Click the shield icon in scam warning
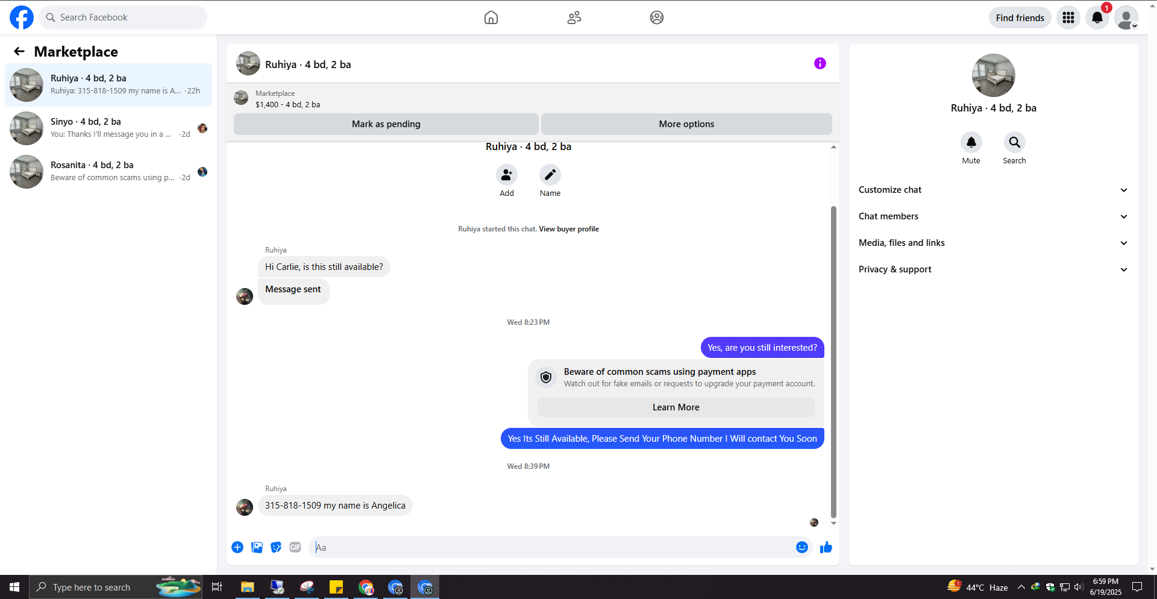 click(x=546, y=377)
